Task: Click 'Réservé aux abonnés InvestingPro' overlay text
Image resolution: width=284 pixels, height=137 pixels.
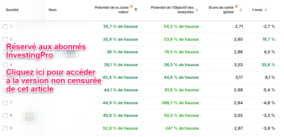Action: pos(46,51)
